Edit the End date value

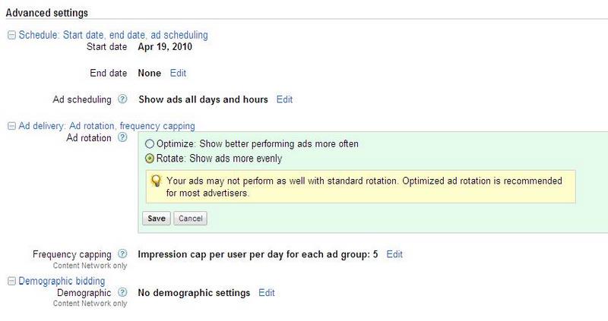177,74
